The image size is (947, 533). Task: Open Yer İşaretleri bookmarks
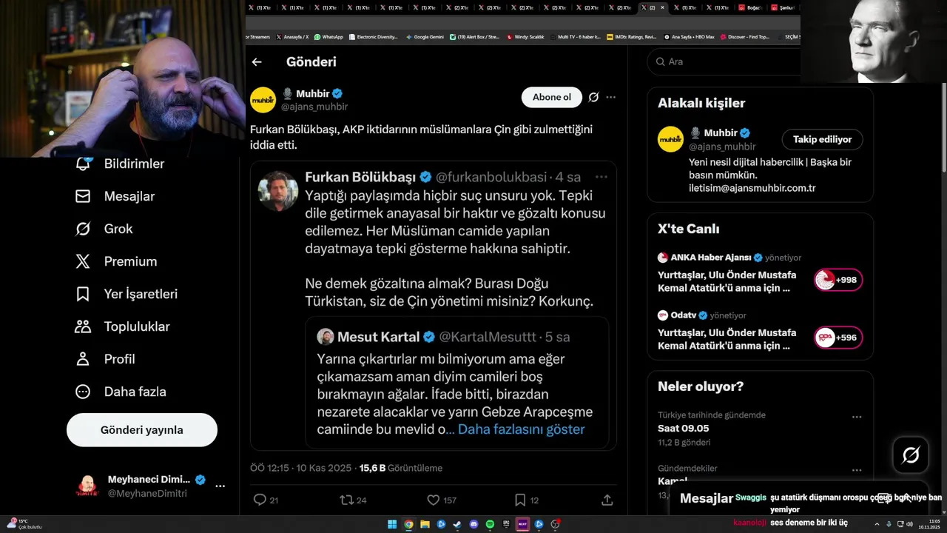coord(126,294)
